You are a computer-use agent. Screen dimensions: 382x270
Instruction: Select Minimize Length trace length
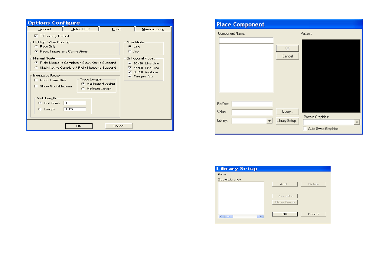(83, 89)
